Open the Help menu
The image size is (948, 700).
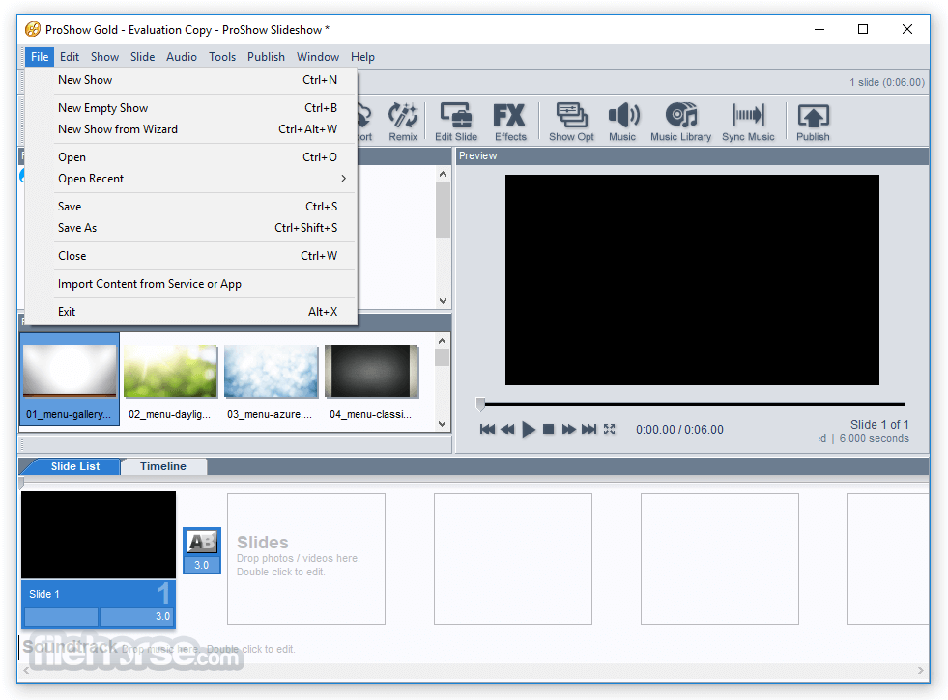point(362,57)
